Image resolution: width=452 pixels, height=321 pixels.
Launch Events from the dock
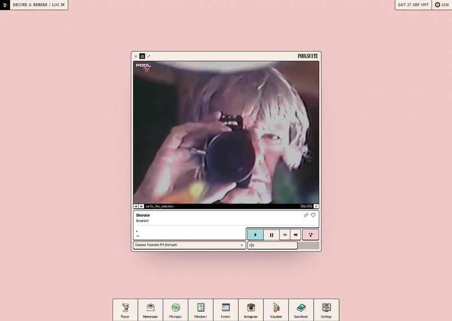[225, 310]
